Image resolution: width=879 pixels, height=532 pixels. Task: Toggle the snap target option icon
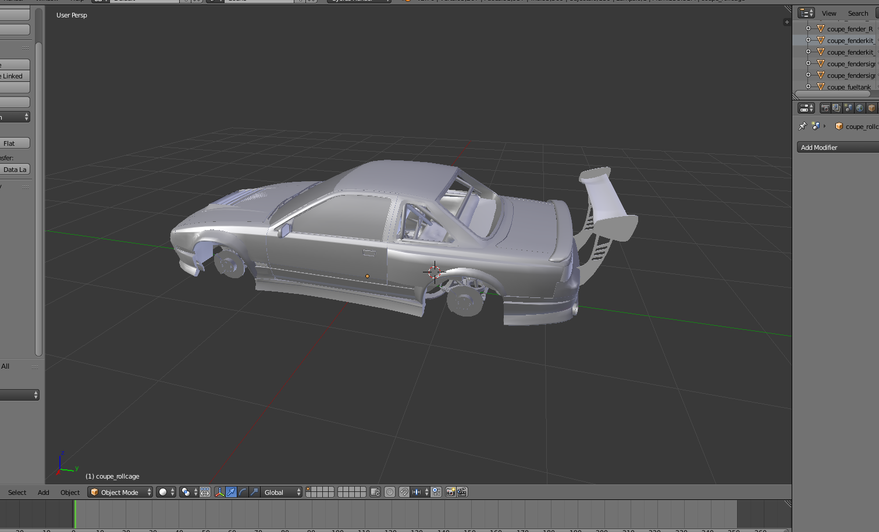click(436, 492)
